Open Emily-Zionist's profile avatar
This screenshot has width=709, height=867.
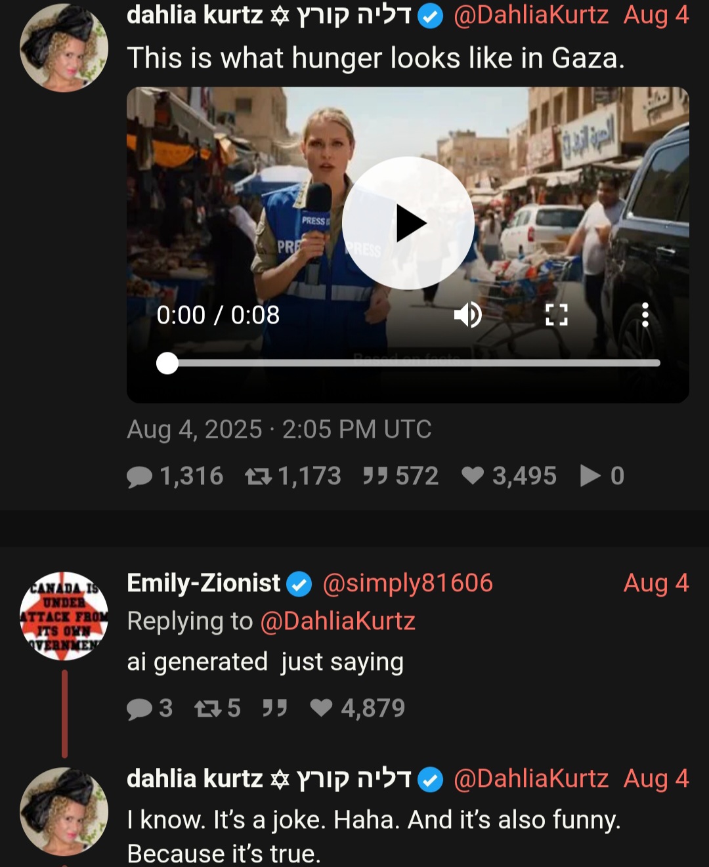(64, 616)
